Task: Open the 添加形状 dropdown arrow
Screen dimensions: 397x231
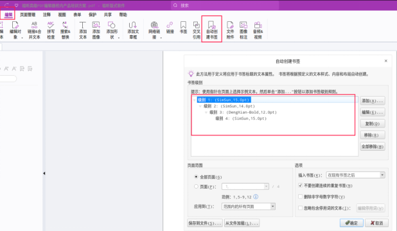Action: tap(118, 37)
